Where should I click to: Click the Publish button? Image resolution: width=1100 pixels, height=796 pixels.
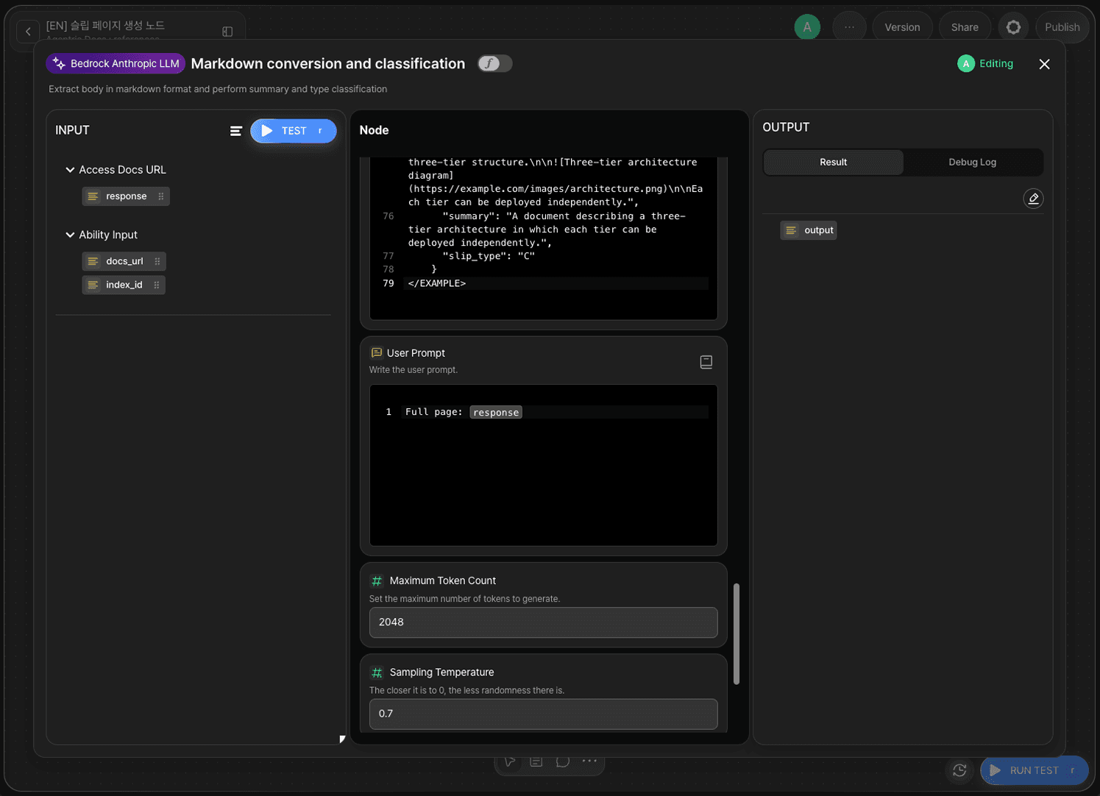click(x=1062, y=27)
